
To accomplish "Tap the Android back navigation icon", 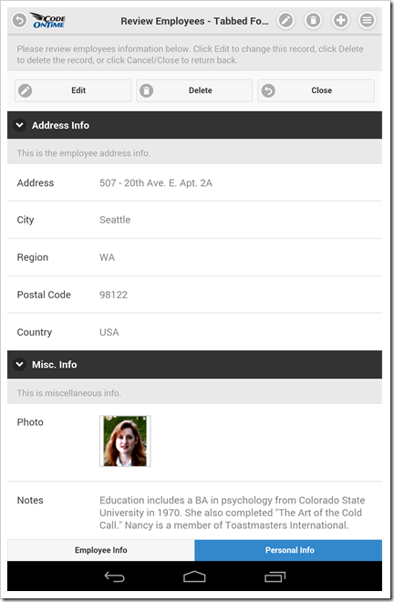I will [x=114, y=576].
